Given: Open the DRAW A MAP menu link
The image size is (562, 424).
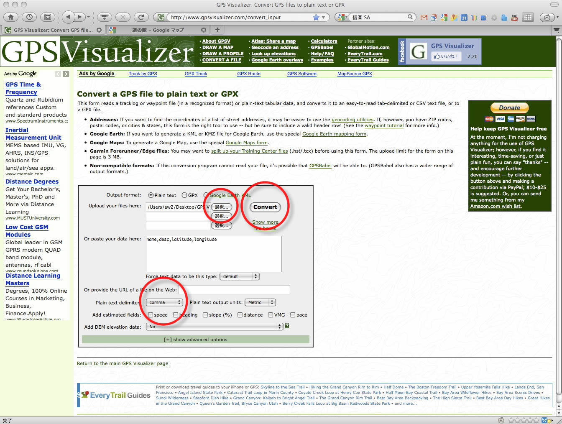Looking at the screenshot, I should (x=218, y=47).
